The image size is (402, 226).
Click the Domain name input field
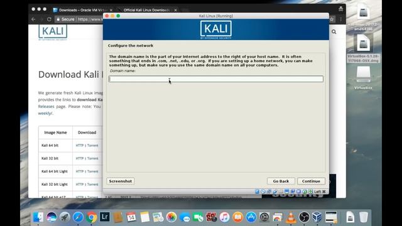[x=216, y=79]
